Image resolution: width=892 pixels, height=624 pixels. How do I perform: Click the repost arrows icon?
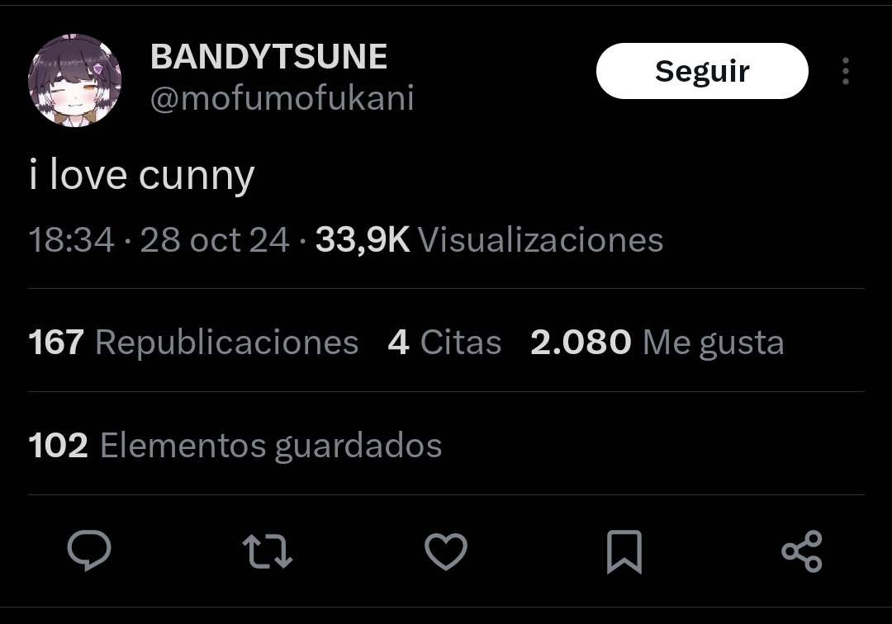268,551
